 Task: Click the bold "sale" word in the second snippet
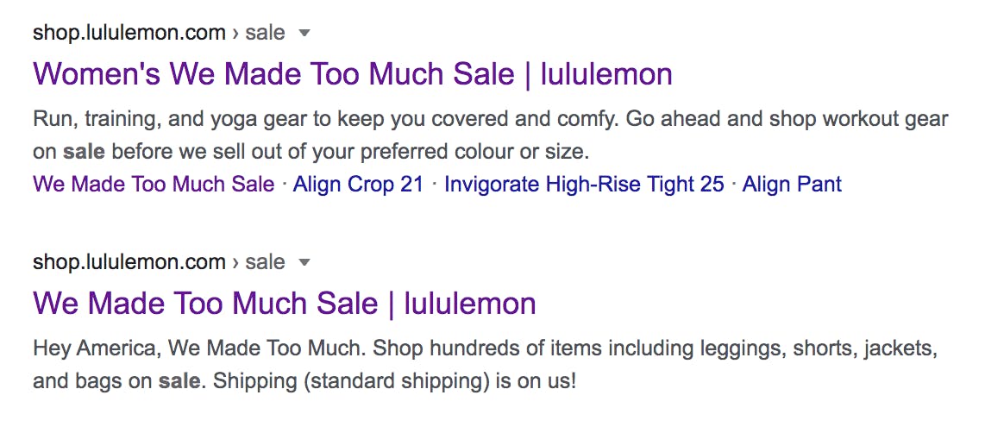(179, 380)
